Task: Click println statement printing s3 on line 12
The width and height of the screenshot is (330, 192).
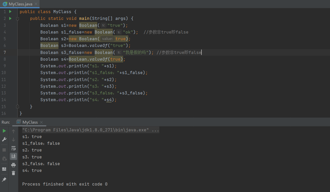Action: pyautogui.click(x=79, y=86)
